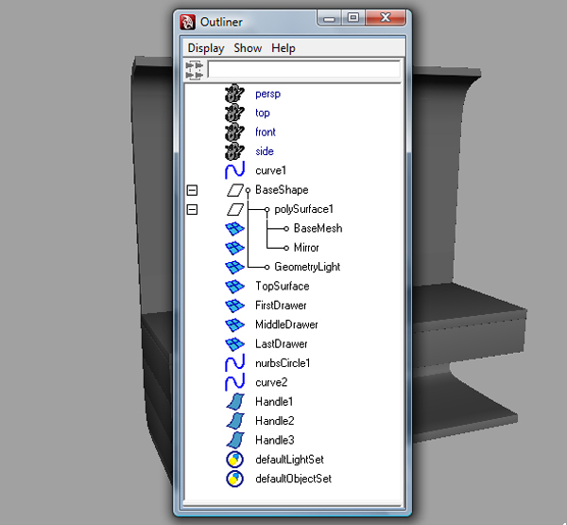Click the Handle1 NURBS surface icon

[235, 402]
